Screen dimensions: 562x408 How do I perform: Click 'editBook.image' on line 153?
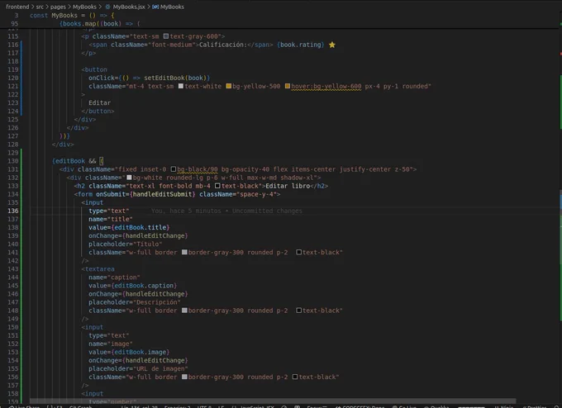click(x=140, y=352)
